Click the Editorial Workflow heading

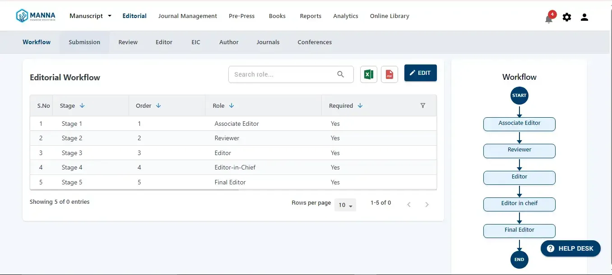click(x=65, y=77)
